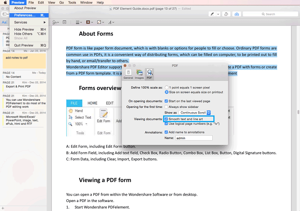
Task: Click the 'Forms overview' heading
Action: coord(100,88)
